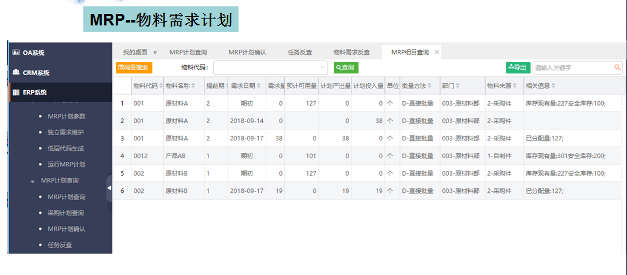Open the MRP计划查询 sub-item in sidebar

(67, 197)
